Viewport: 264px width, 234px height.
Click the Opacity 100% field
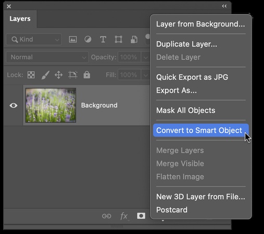(x=129, y=57)
